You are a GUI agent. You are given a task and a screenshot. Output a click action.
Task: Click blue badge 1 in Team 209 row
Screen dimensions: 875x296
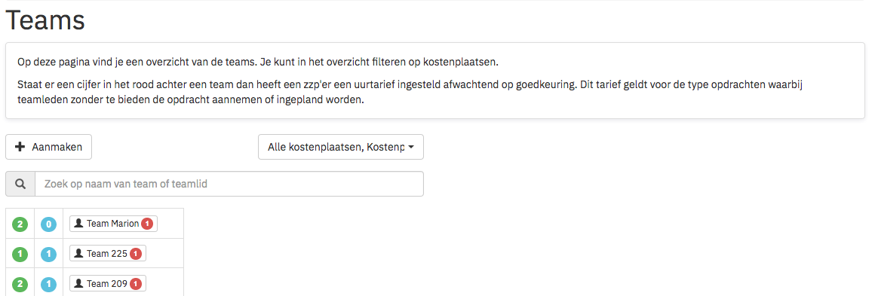click(x=49, y=284)
